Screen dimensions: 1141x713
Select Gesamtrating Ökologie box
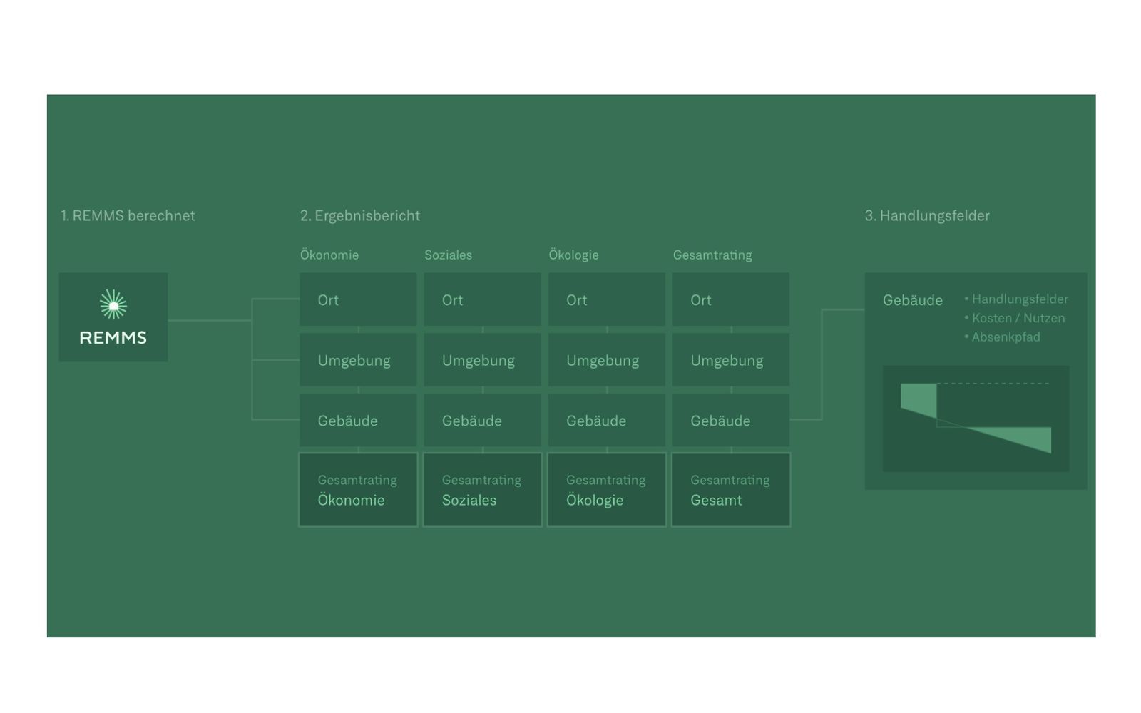pos(606,490)
